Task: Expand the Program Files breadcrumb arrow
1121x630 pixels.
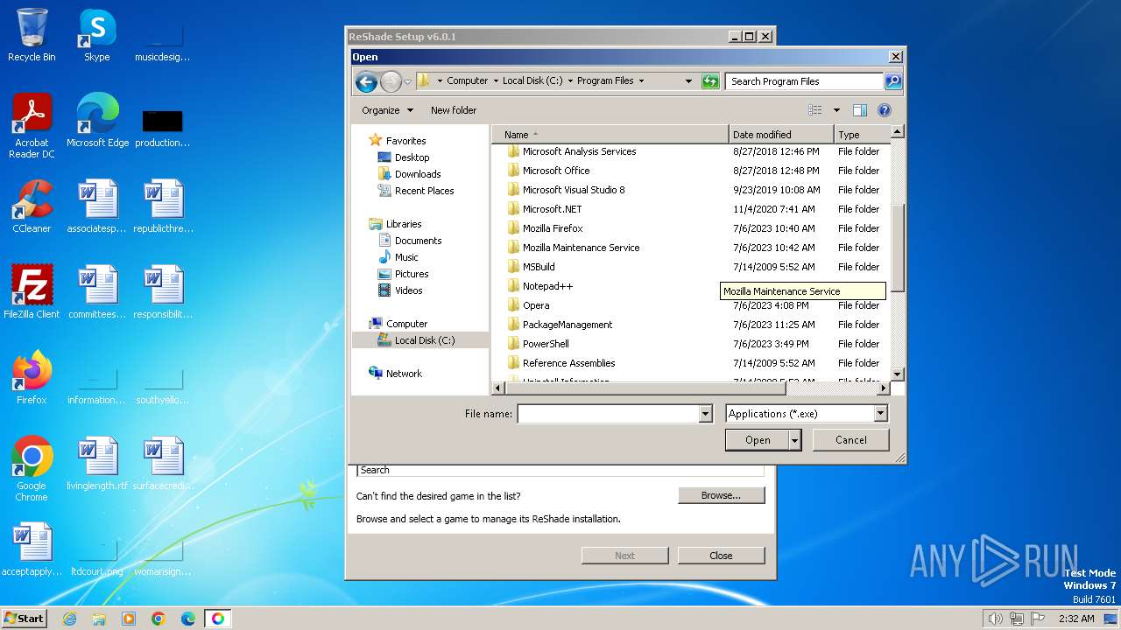Action: point(641,81)
